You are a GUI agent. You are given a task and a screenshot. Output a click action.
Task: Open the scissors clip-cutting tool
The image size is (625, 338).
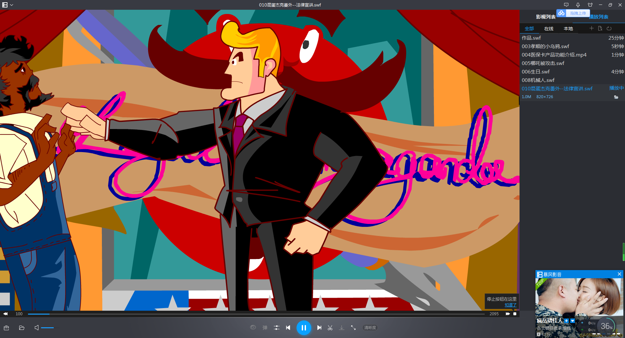click(330, 328)
